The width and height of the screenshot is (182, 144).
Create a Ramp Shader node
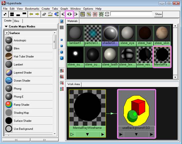(x=21, y=105)
